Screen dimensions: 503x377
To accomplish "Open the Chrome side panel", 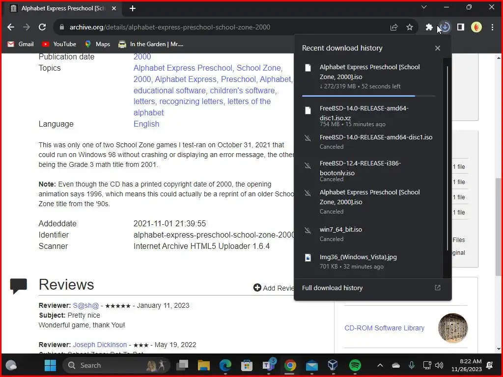I will pos(461,27).
